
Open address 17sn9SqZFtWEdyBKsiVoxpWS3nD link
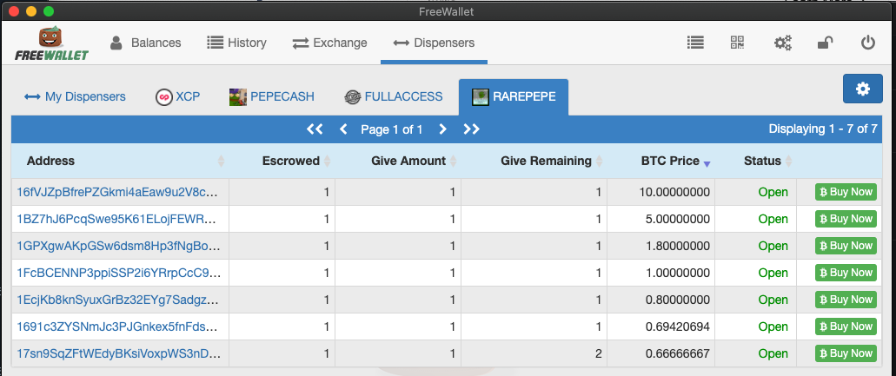(x=118, y=353)
